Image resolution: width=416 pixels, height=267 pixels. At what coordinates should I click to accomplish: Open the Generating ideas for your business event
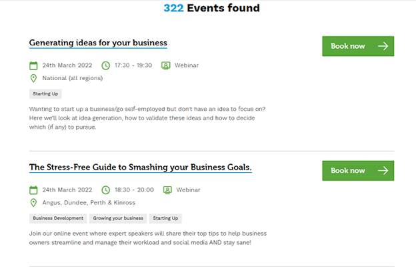pos(98,43)
